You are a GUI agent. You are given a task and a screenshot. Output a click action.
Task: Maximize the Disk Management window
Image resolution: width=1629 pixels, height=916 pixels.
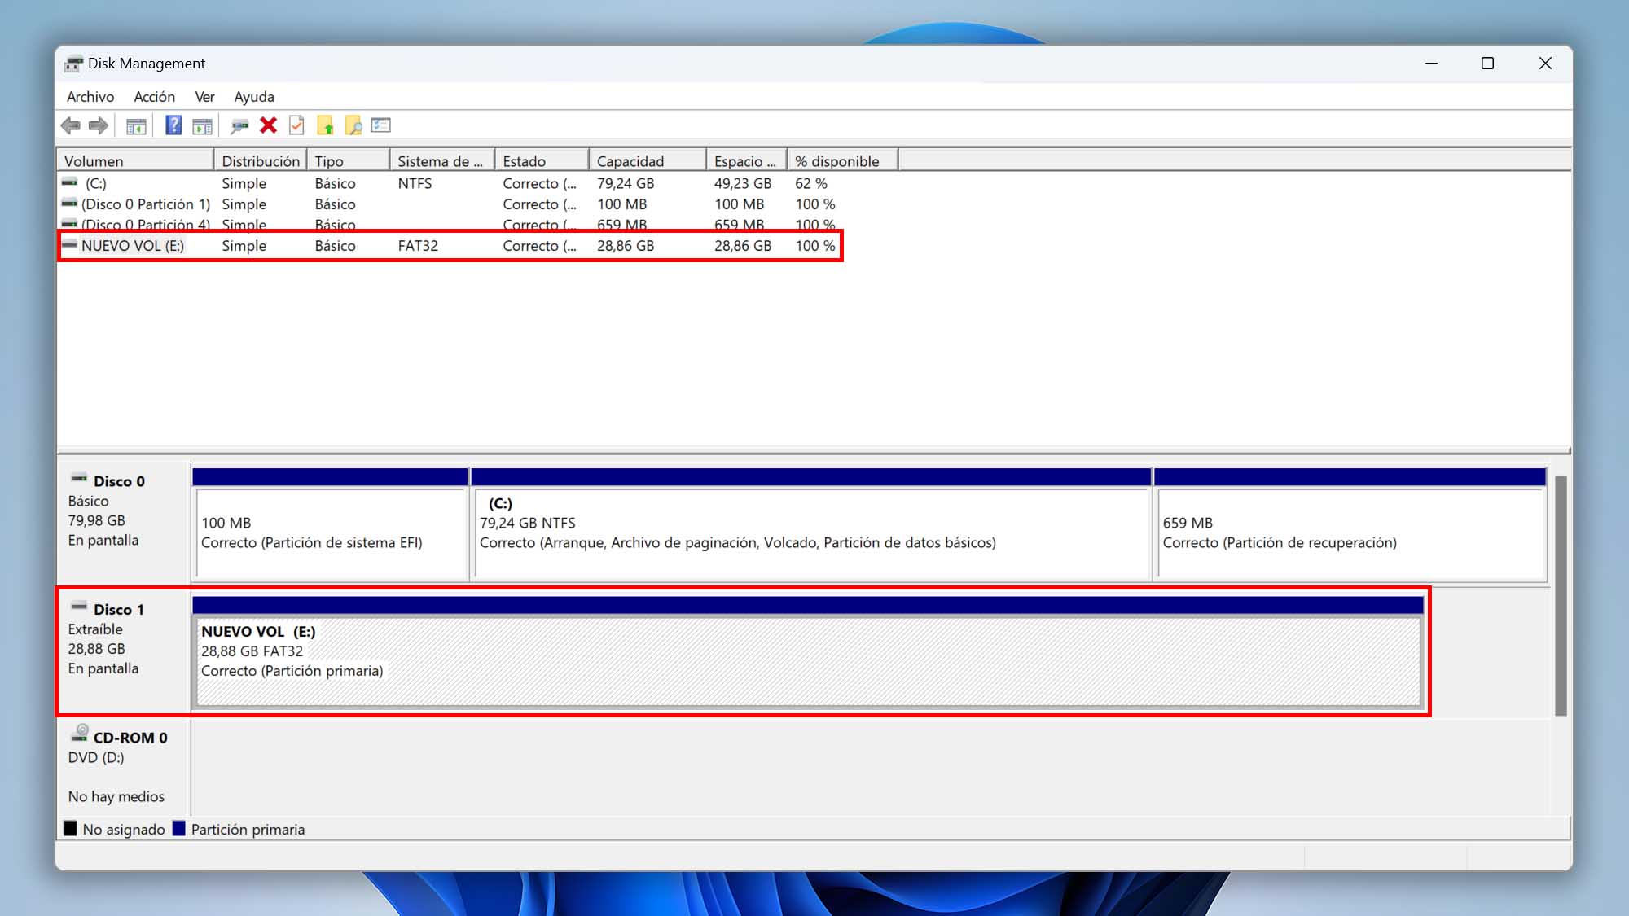click(1487, 64)
